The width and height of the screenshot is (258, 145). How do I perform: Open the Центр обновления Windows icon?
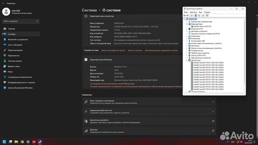point(5,88)
